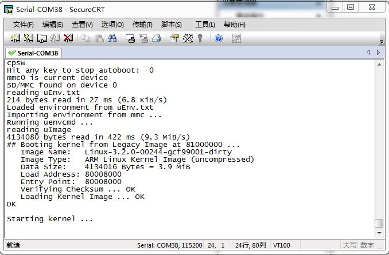Screen dimensions: 389x255
Task: Click the tab scroll right arrow
Action: click(x=378, y=52)
